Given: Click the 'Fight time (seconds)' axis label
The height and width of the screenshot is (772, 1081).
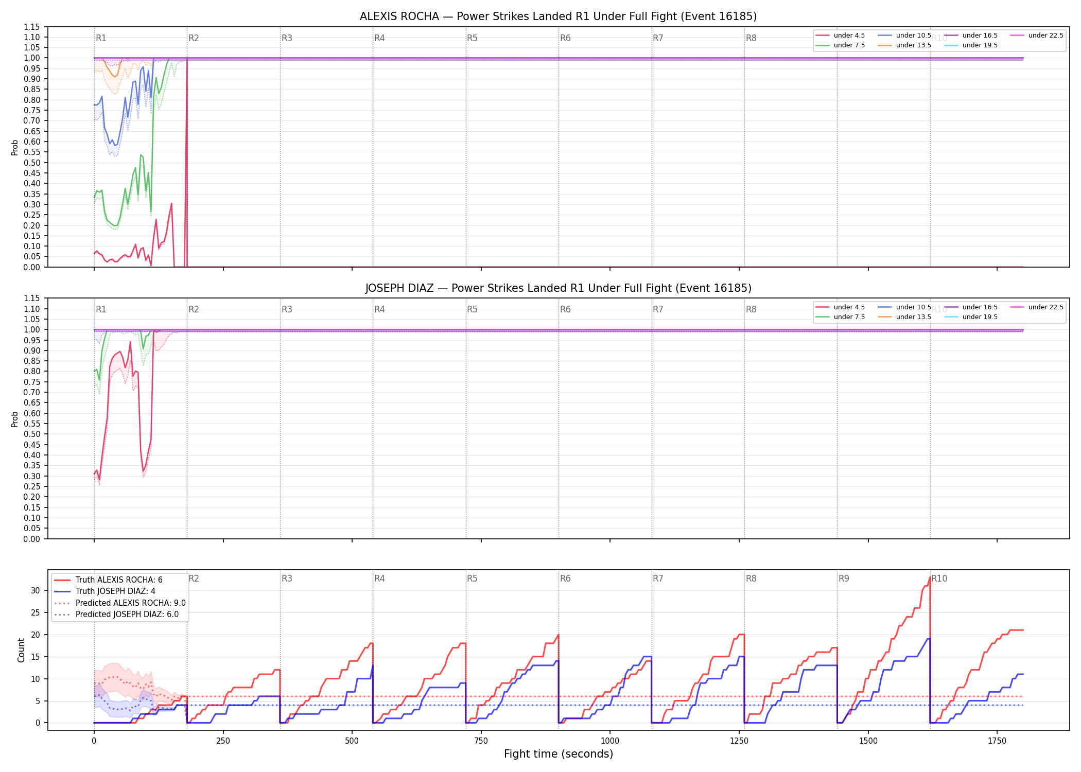Looking at the screenshot, I should pyautogui.click(x=559, y=754).
